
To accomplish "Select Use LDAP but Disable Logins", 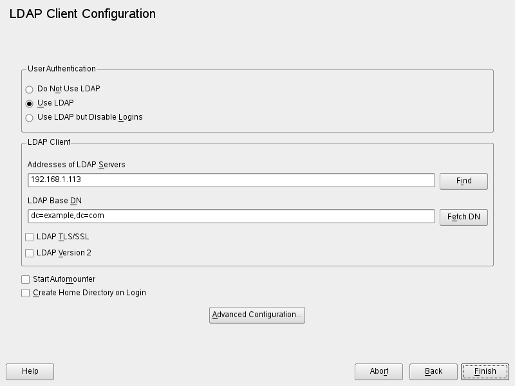I will click(x=30, y=118).
